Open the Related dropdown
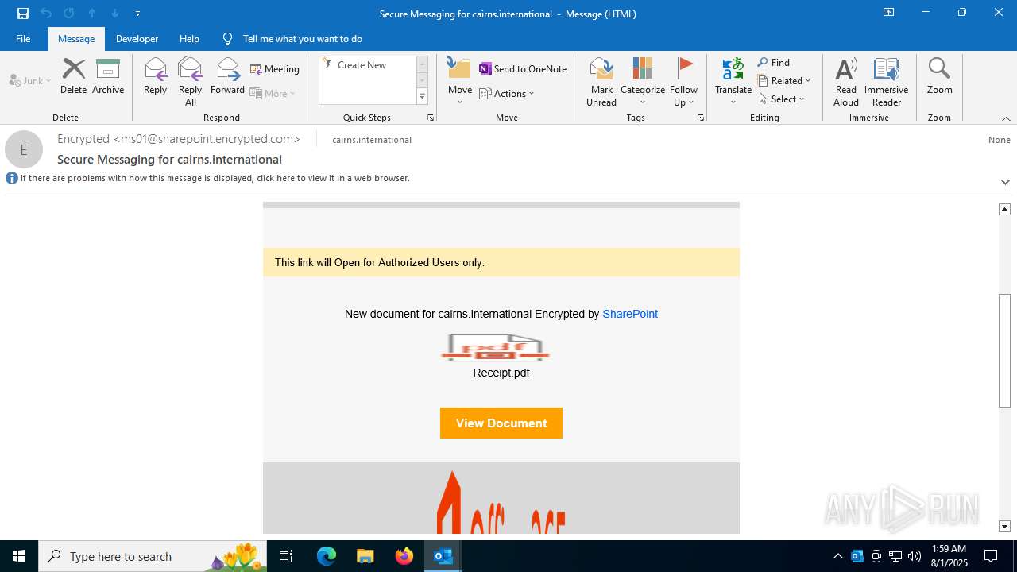The height and width of the screenshot is (572, 1017). 784,80
